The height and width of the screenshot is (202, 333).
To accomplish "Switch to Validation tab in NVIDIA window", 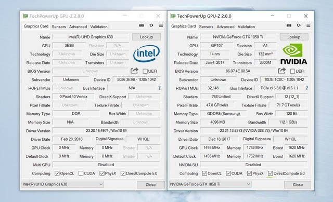I will point(246,26).
